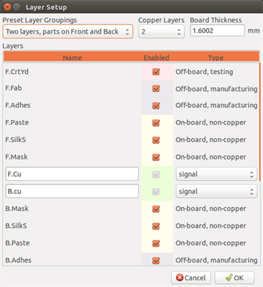Click the B.SilkS layer name
The height and width of the screenshot is (287, 263).
pyautogui.click(x=16, y=225)
